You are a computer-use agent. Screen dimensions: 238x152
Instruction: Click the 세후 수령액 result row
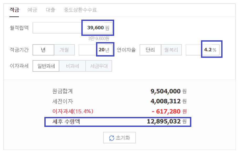(118, 122)
